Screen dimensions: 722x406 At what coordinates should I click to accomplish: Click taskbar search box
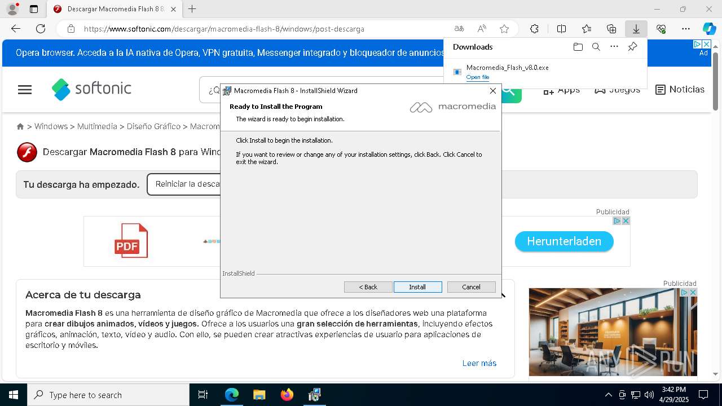108,395
